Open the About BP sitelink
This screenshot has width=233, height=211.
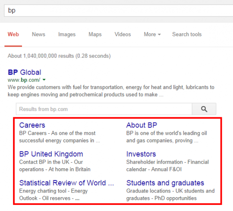[142, 125]
